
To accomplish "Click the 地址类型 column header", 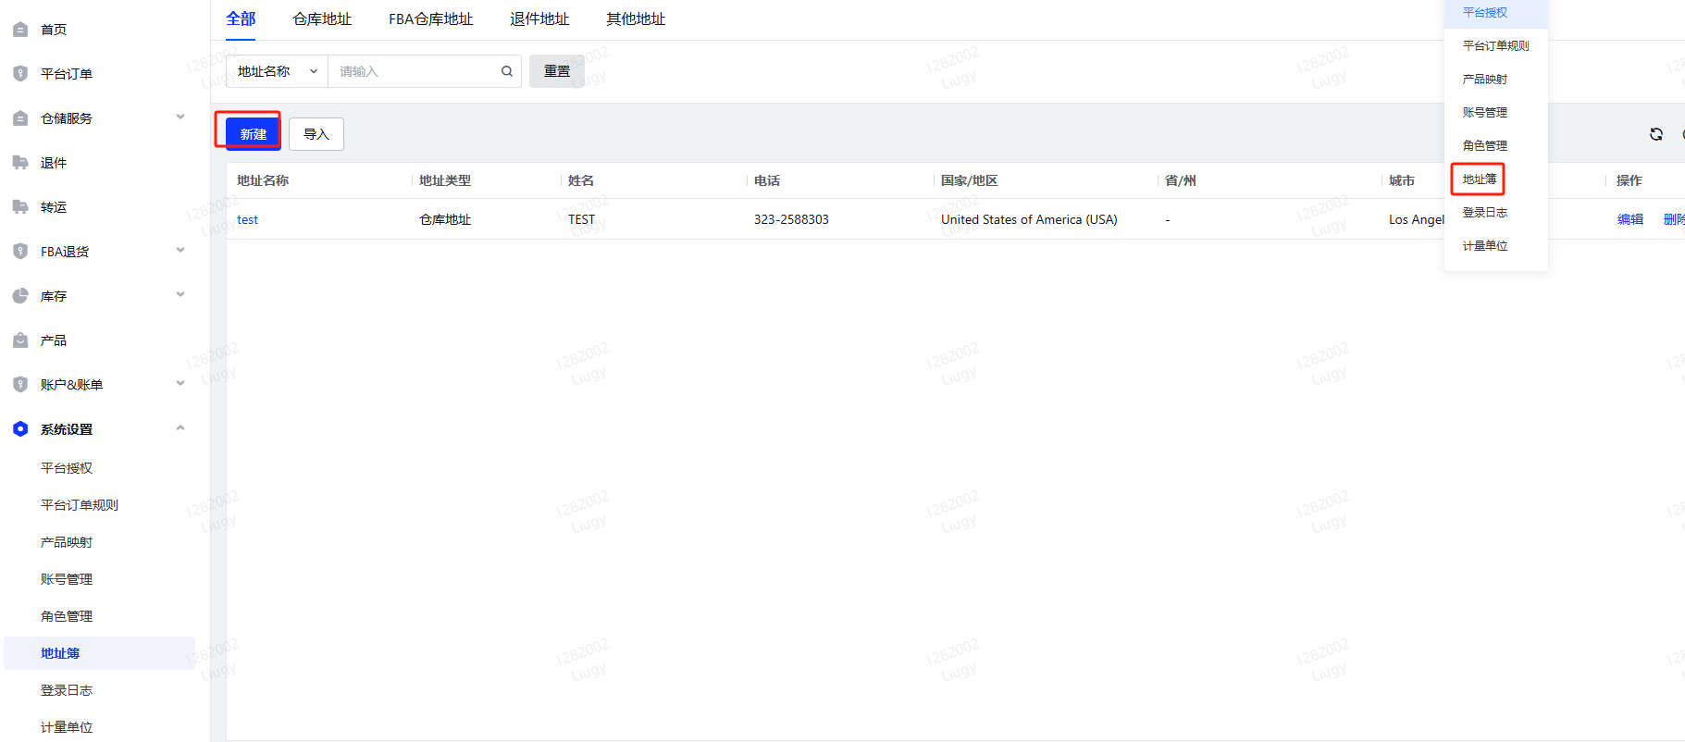I will point(445,180).
